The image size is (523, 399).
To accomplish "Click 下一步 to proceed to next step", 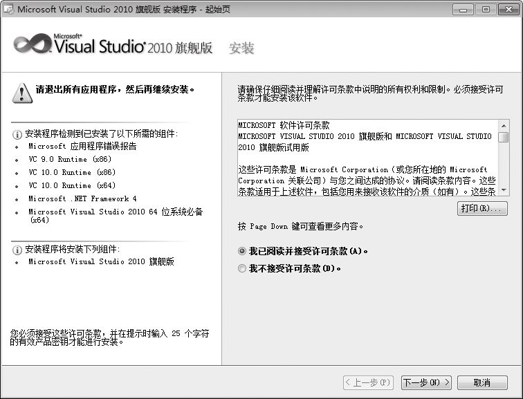I will pos(426,382).
